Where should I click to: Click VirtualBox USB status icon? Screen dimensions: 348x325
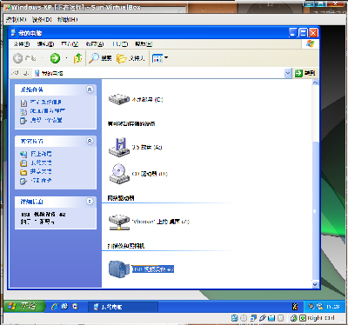click(263, 318)
